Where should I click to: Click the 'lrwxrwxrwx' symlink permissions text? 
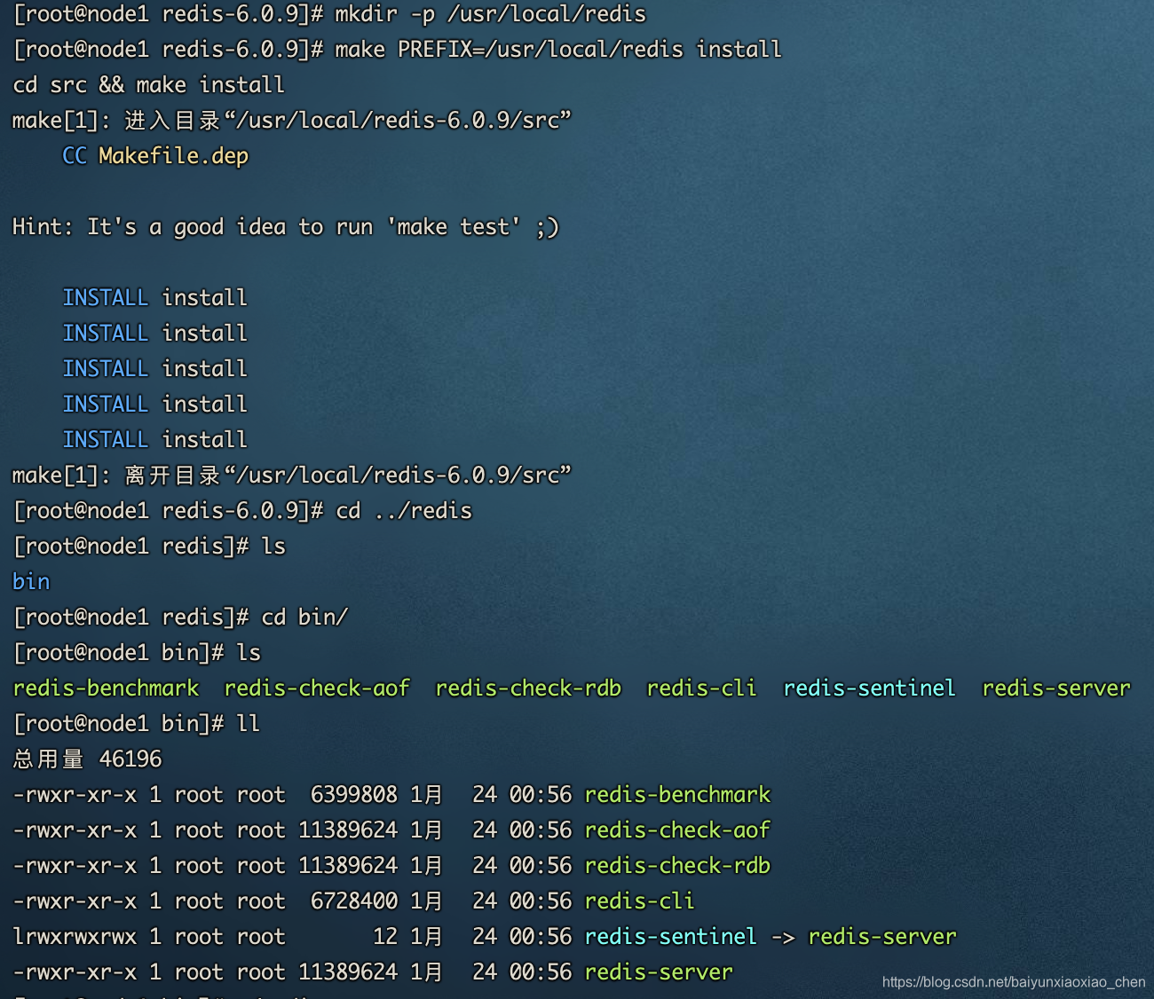click(x=75, y=937)
